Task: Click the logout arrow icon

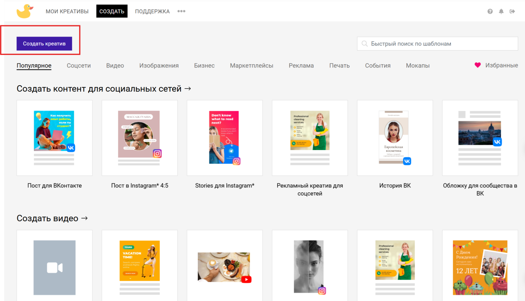Action: pyautogui.click(x=512, y=11)
